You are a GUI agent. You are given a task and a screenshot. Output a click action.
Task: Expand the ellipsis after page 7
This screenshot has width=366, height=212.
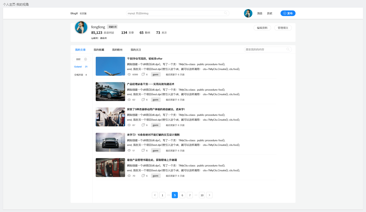(x=196, y=195)
